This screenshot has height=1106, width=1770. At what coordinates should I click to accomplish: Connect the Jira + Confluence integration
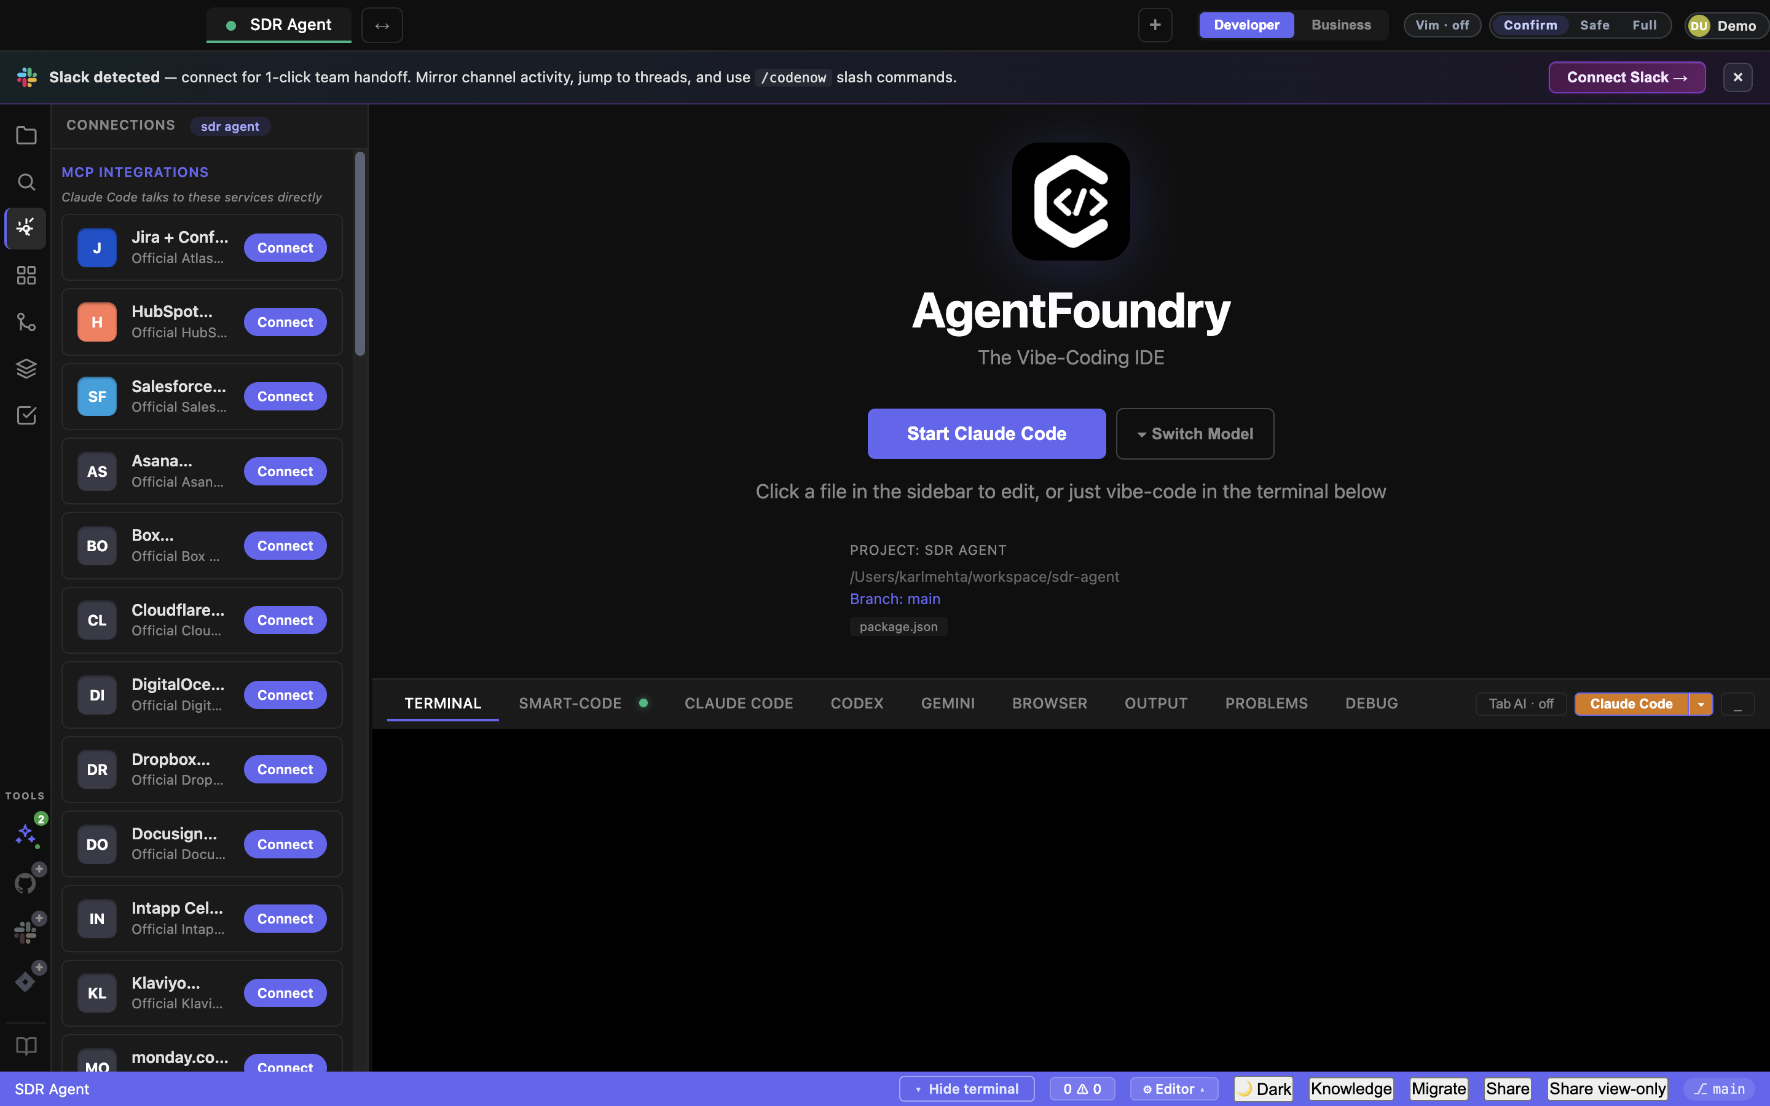coord(285,248)
